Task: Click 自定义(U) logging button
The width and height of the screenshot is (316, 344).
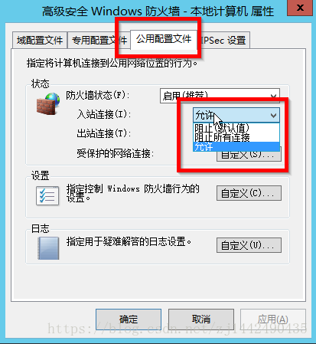Action: pos(249,245)
